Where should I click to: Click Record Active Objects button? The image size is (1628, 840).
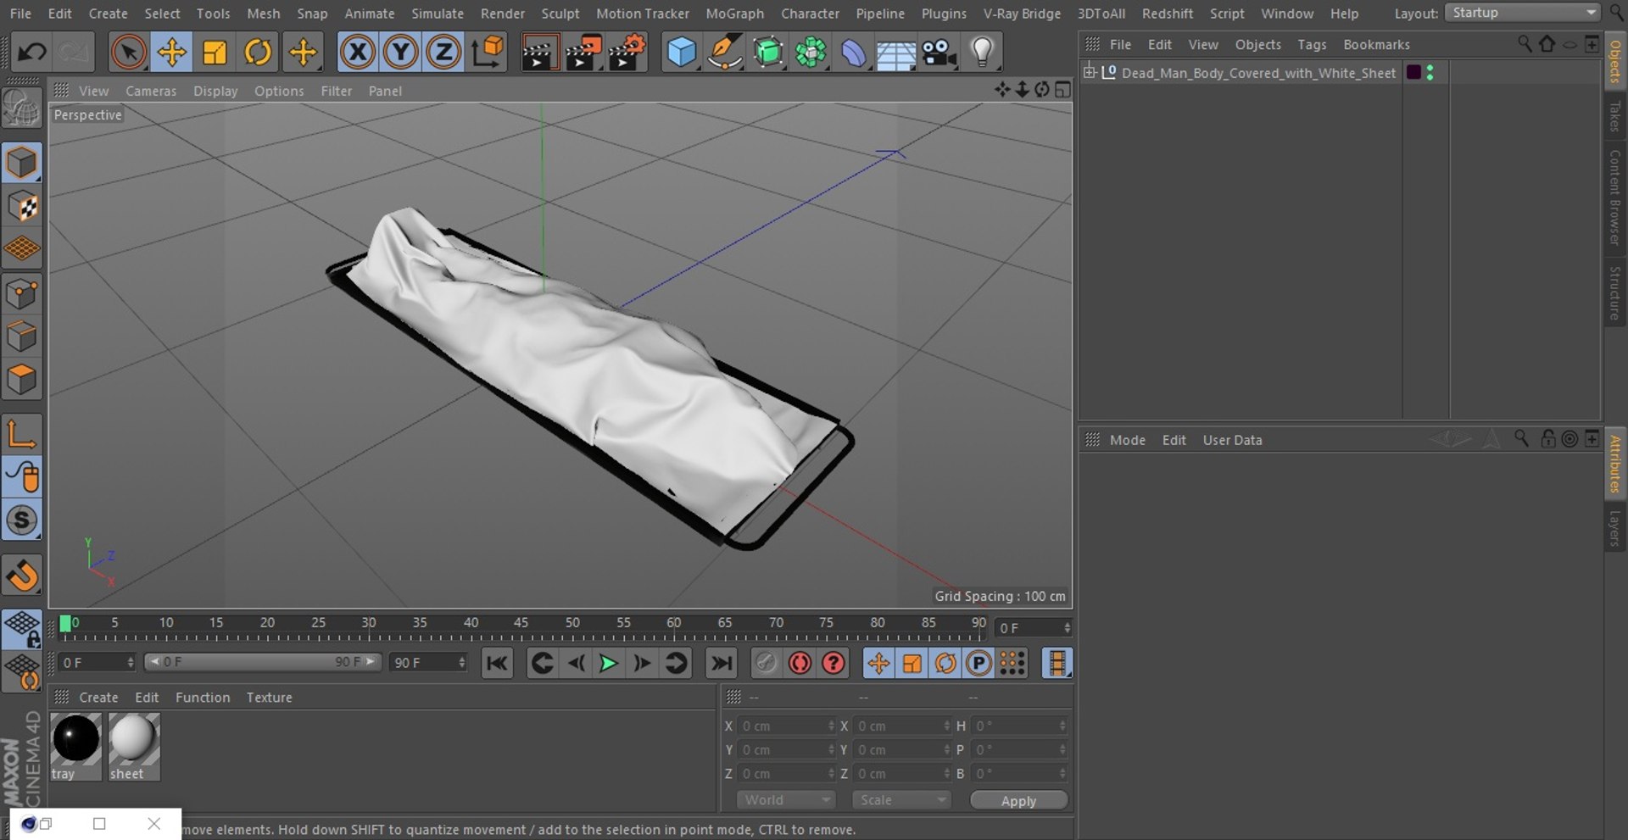pos(766,663)
